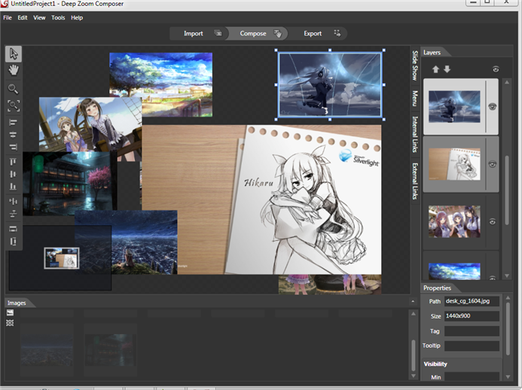Open the Tools menu
Viewport: 522px width, 390px height.
point(58,17)
